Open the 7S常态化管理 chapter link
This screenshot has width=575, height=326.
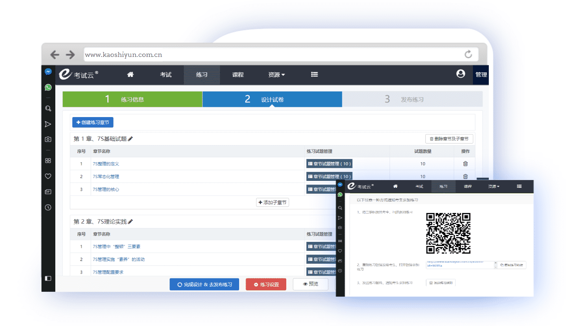click(x=106, y=177)
